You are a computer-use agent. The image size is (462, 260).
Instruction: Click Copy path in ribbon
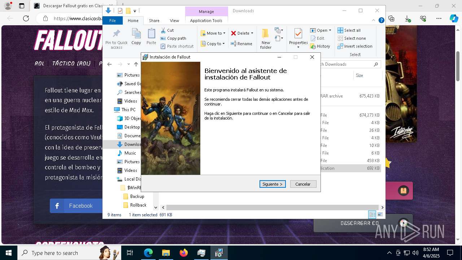[x=173, y=38]
